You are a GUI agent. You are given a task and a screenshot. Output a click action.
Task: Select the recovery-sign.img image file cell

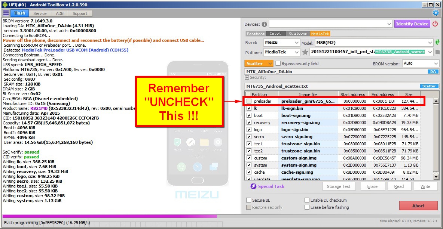pyautogui.click(x=308, y=123)
